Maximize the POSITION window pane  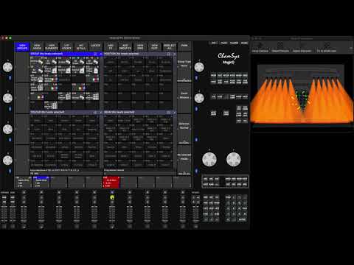[169, 54]
